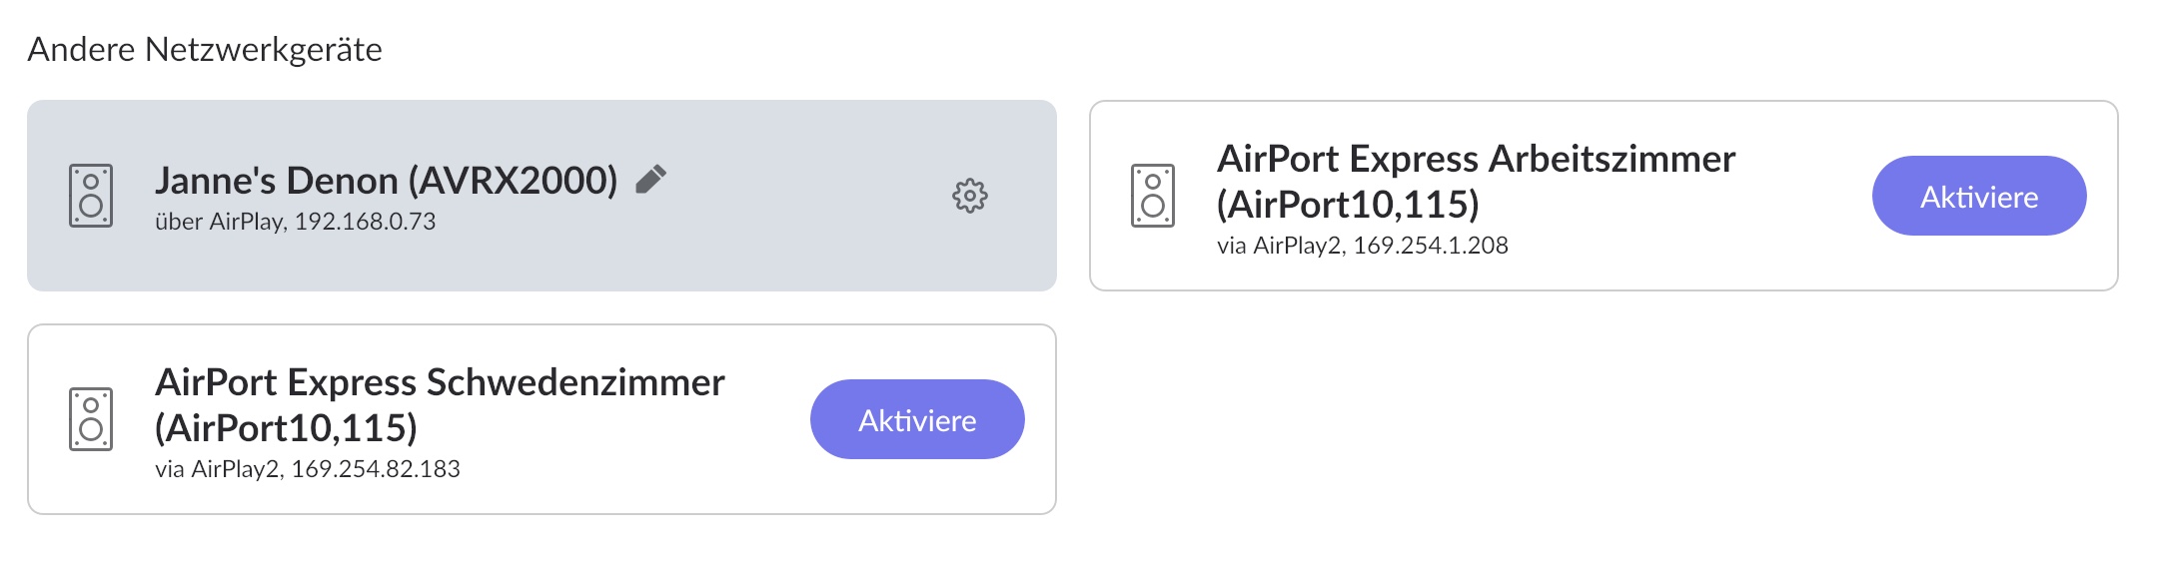Screen dimensions: 2162x561
Task: Click speaker icon of Janne's Denon device
Action: coord(91,196)
